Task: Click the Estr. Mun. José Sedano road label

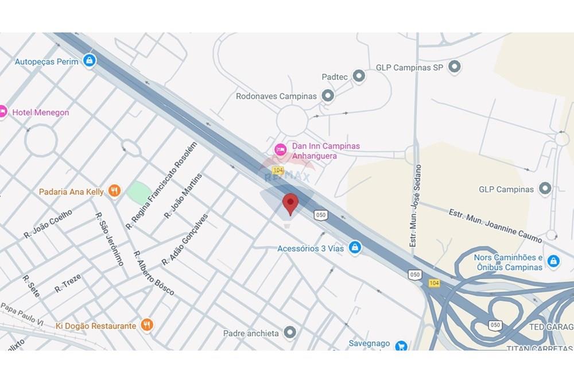Action: tap(415, 206)
